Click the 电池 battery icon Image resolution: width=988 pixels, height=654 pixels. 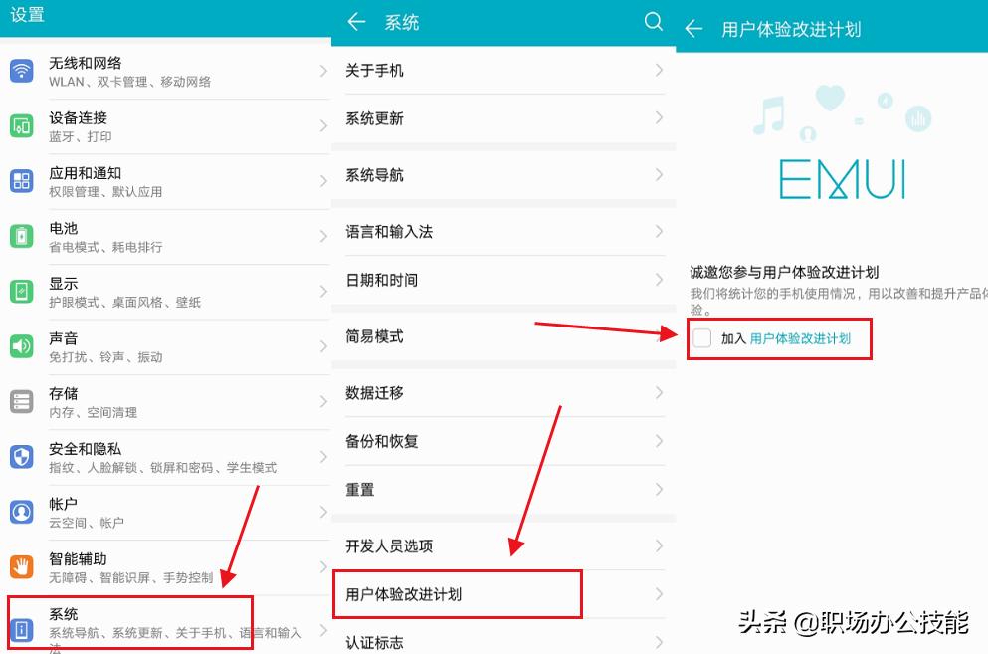point(21,236)
